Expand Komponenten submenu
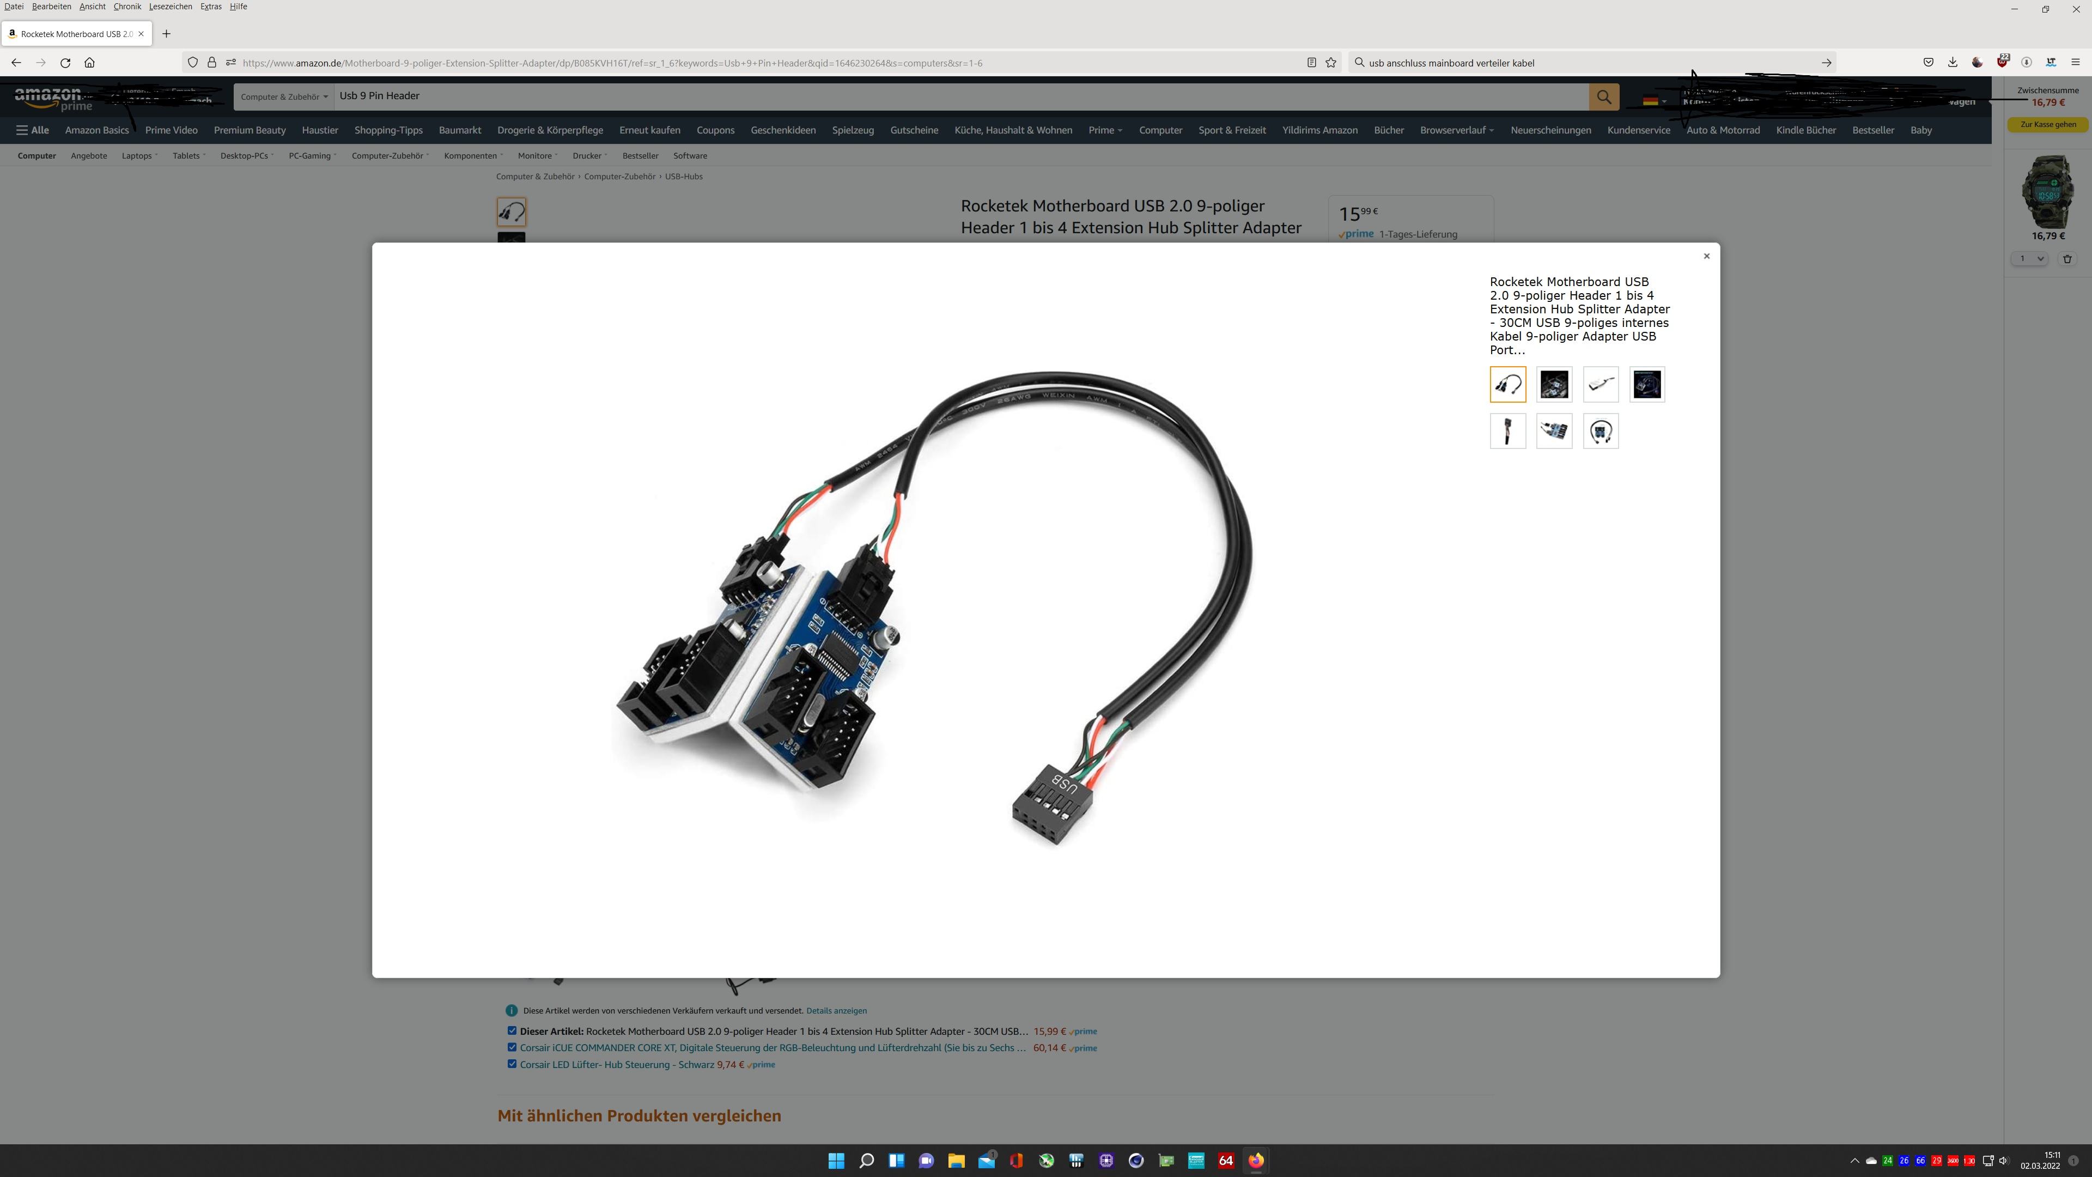Viewport: 2092px width, 1177px height. (473, 155)
